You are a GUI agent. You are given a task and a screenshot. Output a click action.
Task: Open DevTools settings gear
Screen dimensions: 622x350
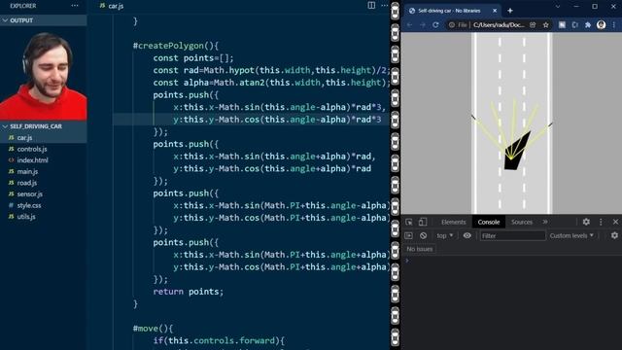(x=586, y=222)
